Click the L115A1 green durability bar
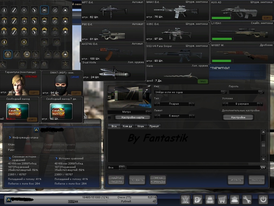 click(222, 39)
